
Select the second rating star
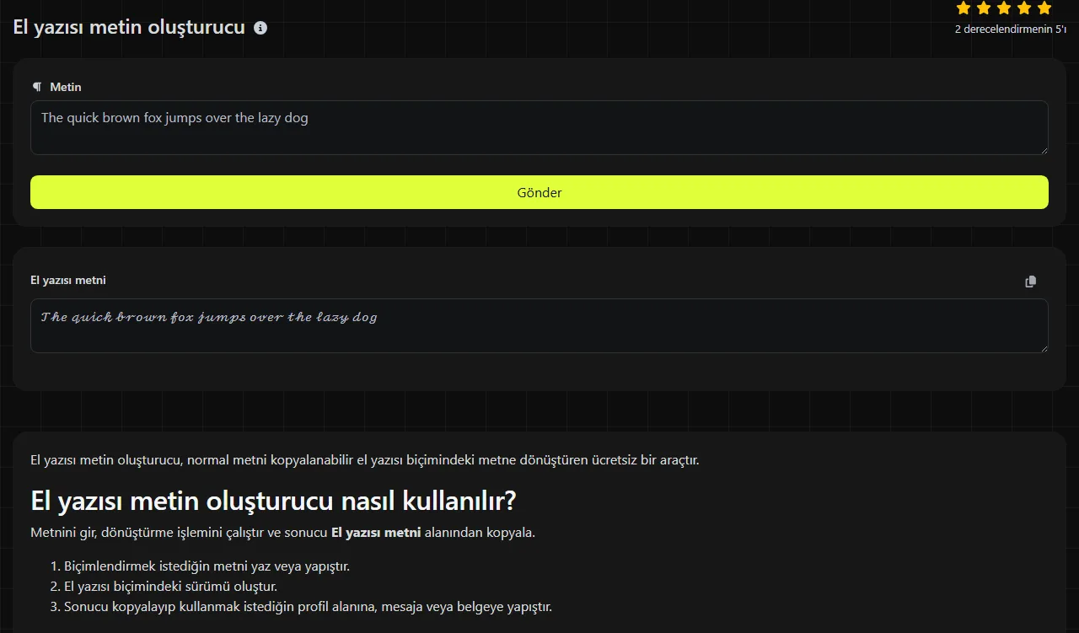[984, 8]
